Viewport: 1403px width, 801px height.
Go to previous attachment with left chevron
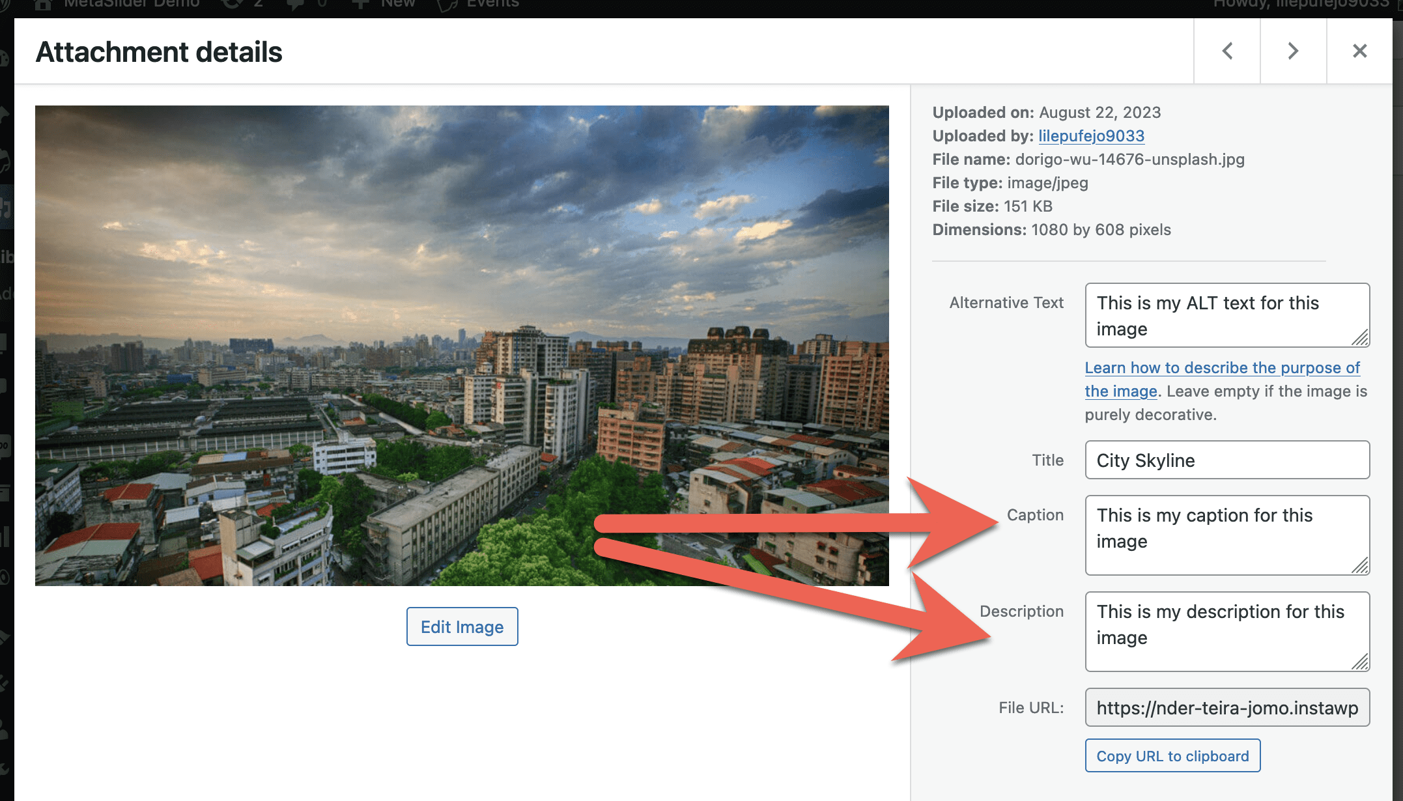tap(1227, 51)
